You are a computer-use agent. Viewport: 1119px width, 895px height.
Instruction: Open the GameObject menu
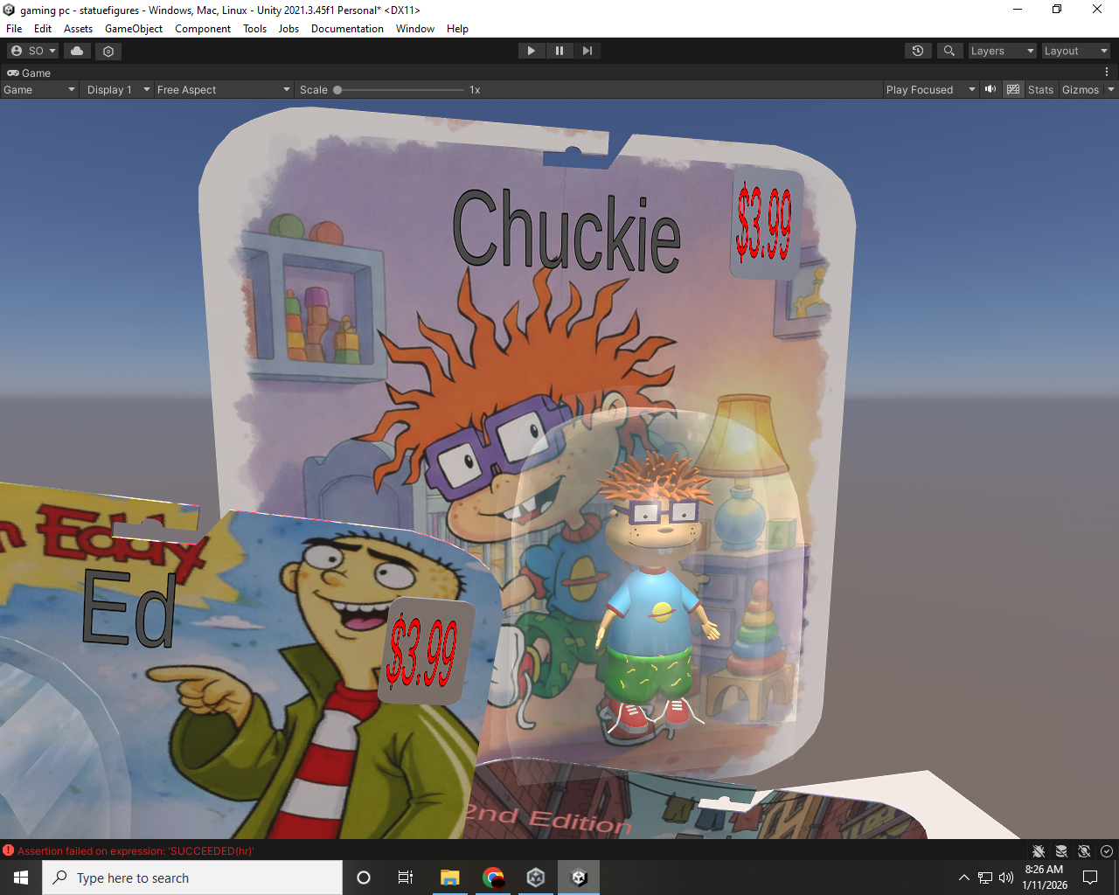pyautogui.click(x=134, y=28)
